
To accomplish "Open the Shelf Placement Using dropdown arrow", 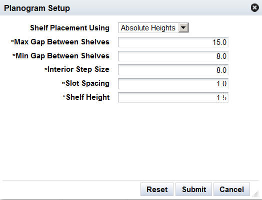I will [x=183, y=27].
